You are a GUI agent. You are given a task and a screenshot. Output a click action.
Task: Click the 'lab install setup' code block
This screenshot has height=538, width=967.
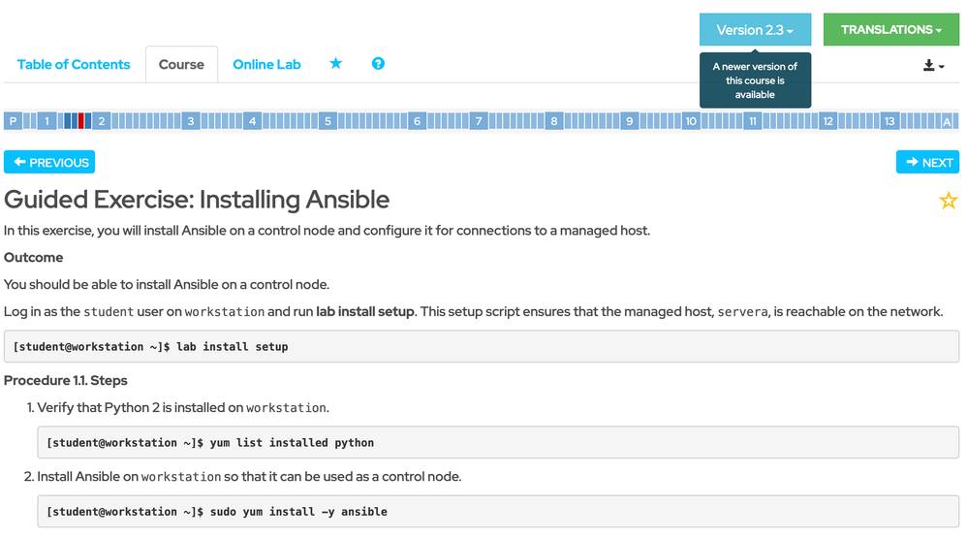[481, 346]
